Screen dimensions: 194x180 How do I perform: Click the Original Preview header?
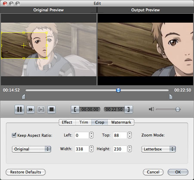point(48,10)
